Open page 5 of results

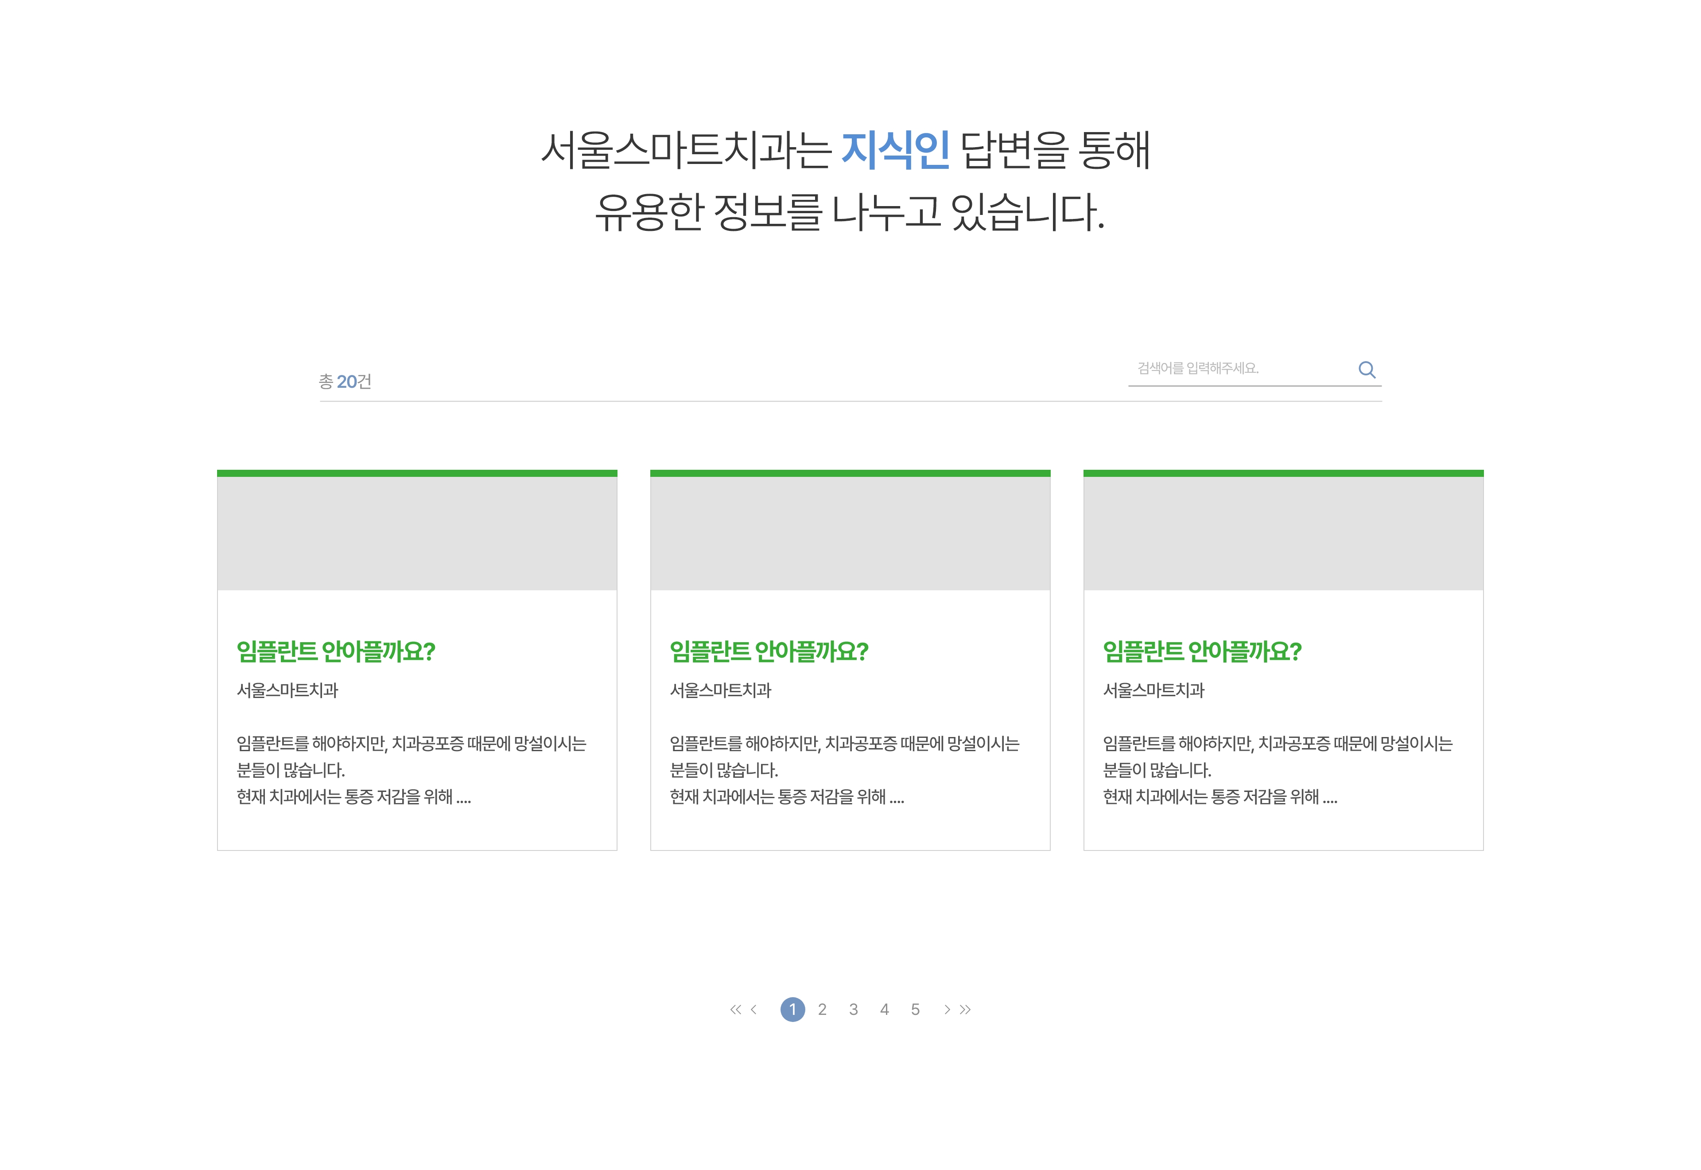[x=915, y=1010]
